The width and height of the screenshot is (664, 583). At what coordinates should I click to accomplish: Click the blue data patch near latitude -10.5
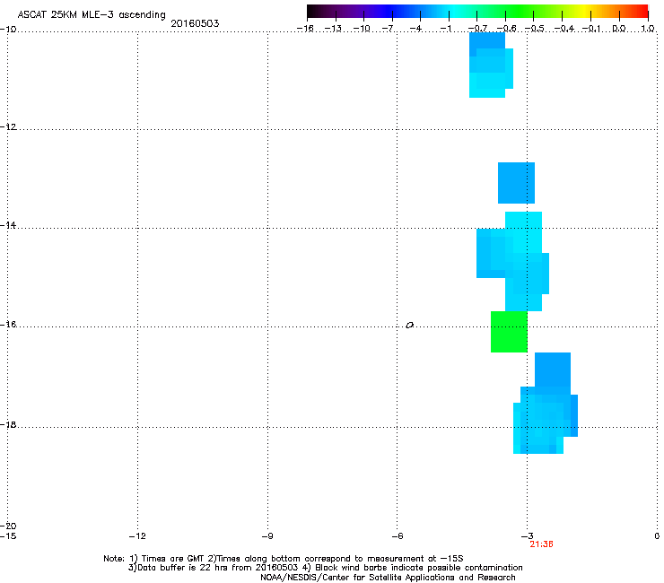coord(491,65)
